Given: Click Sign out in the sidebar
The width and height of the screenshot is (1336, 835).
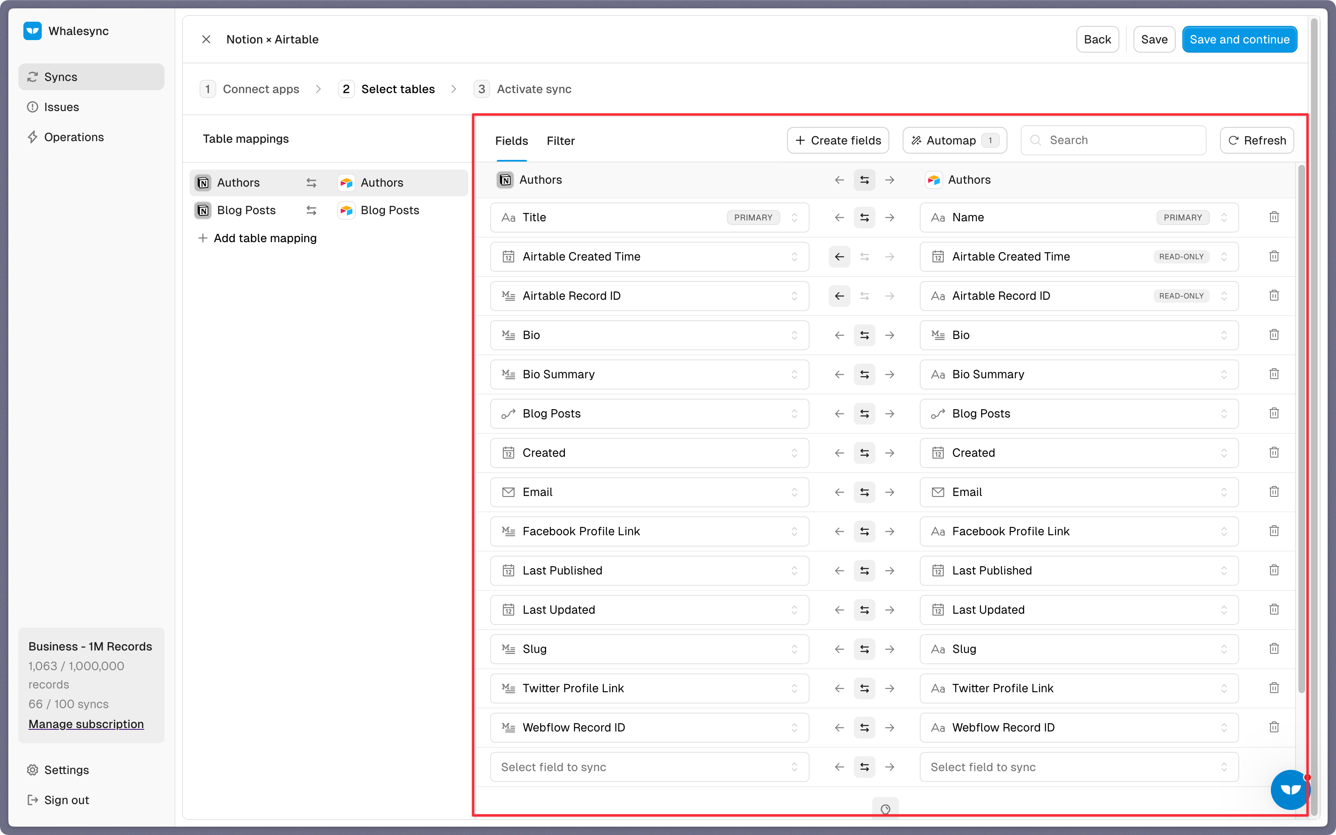Looking at the screenshot, I should [91, 800].
